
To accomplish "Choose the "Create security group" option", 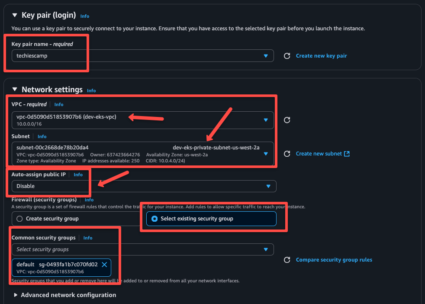I will tap(19, 219).
